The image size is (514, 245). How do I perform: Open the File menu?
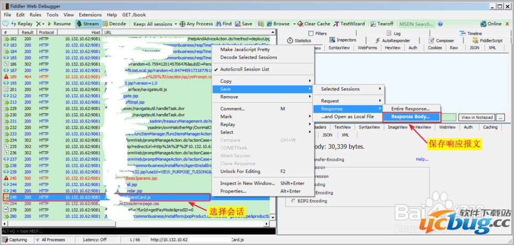[x=7, y=15]
